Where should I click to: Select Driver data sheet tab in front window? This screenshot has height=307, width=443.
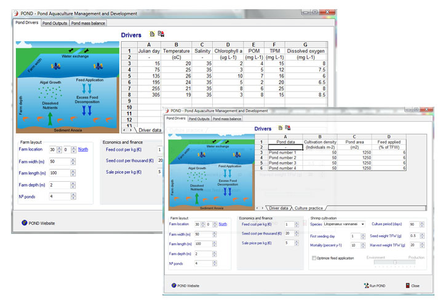coord(278,208)
